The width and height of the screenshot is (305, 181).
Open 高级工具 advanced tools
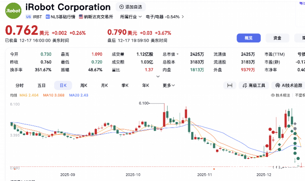pyautogui.click(x=254, y=86)
